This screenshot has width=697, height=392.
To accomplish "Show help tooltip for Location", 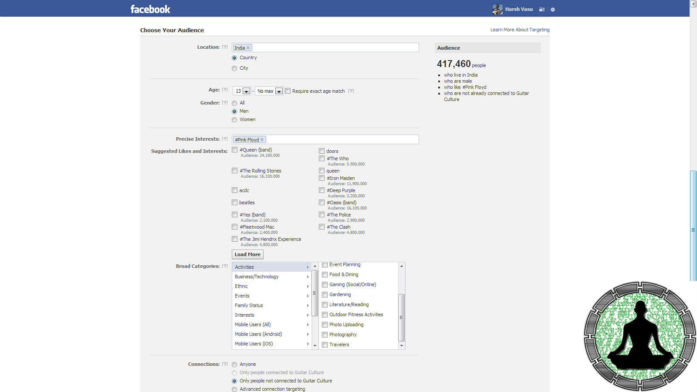I will point(225,47).
